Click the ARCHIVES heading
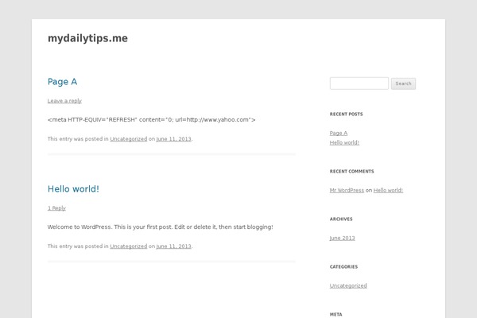477x318 pixels. point(341,219)
